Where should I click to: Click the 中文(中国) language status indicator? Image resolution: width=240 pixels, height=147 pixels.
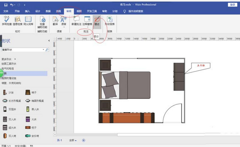tap(20, 146)
